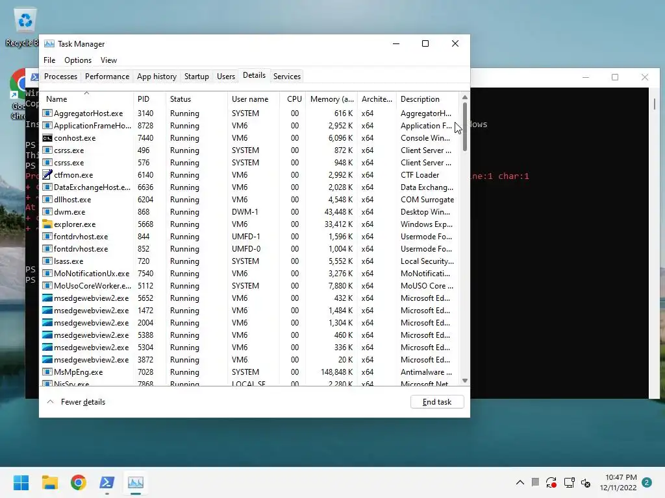Screen dimensions: 665x498
Task: Open the View menu
Action: pyautogui.click(x=108, y=60)
